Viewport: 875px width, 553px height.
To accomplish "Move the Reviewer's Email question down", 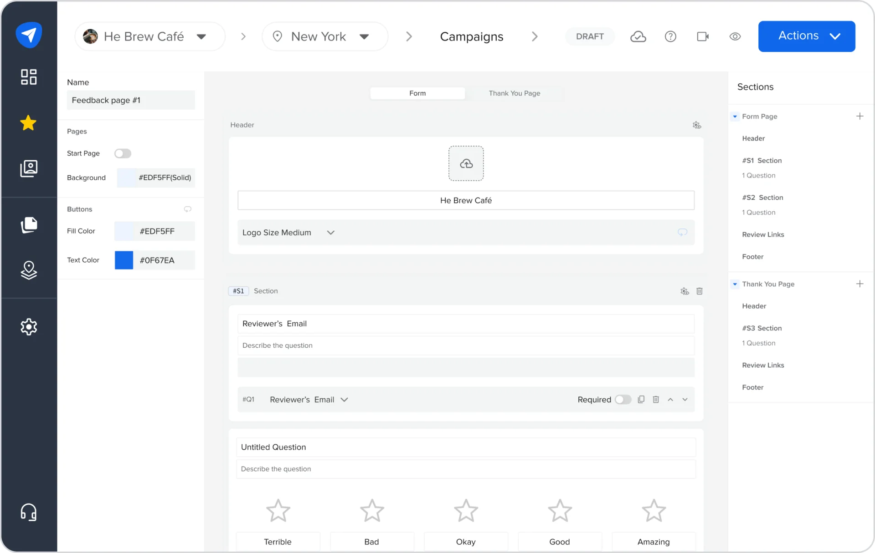I will [685, 400].
